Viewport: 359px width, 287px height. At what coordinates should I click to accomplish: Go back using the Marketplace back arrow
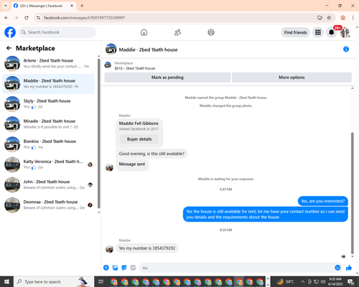tap(9, 48)
